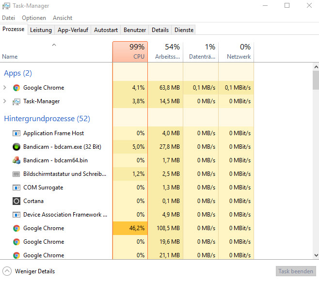Viewport: 319px width, 282px height.
Task: Click the Device Association Framework icon
Action: 16,215
